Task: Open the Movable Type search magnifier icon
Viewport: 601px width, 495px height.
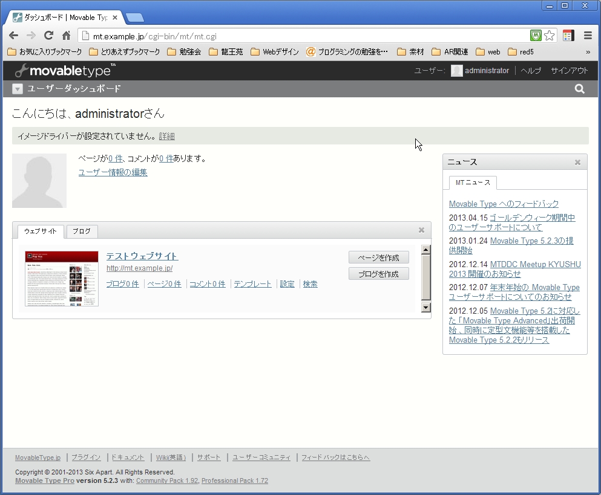Action: pos(580,89)
